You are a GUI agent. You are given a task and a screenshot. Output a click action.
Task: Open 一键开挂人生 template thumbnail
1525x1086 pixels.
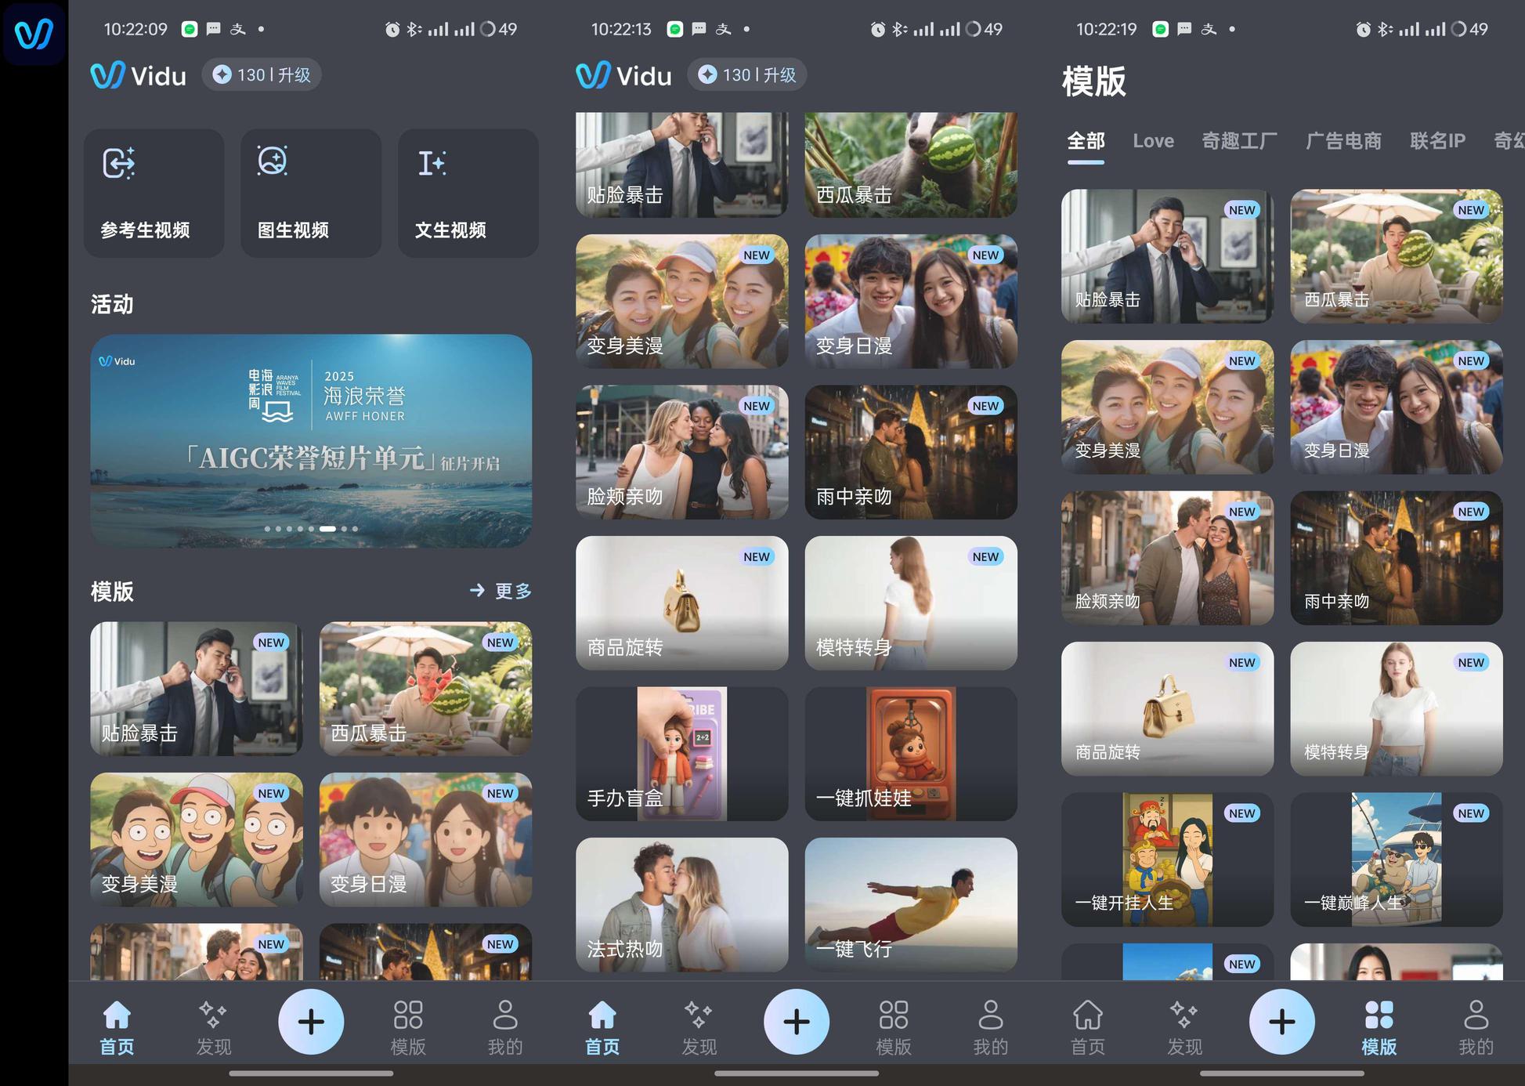pyautogui.click(x=1166, y=859)
